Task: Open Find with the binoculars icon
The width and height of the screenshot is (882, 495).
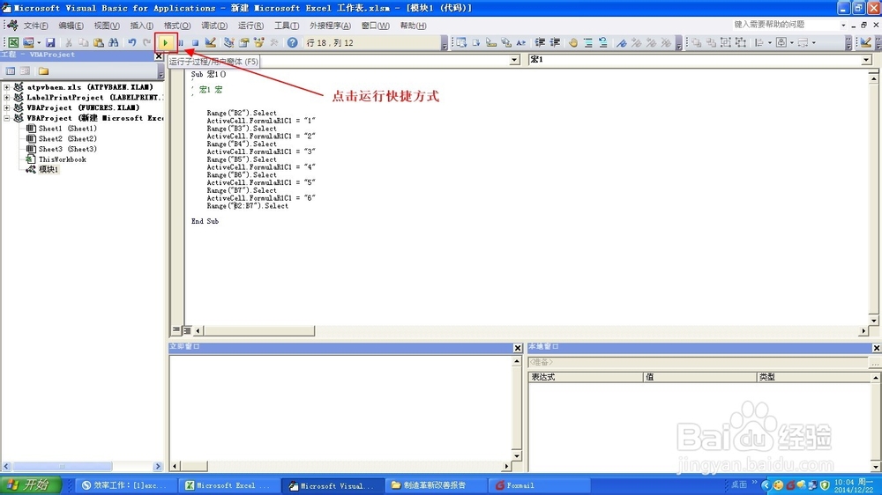Action: (x=113, y=42)
